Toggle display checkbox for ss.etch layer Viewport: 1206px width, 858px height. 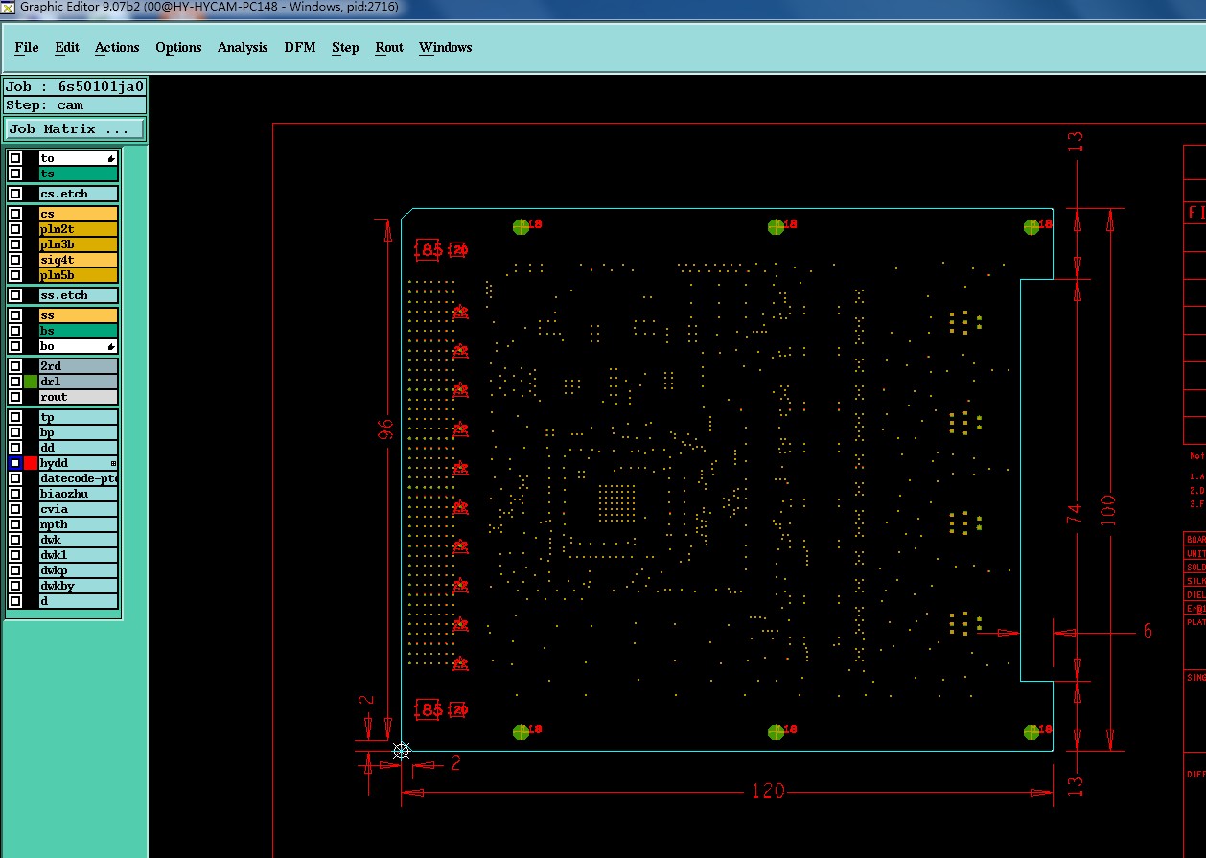(15, 295)
